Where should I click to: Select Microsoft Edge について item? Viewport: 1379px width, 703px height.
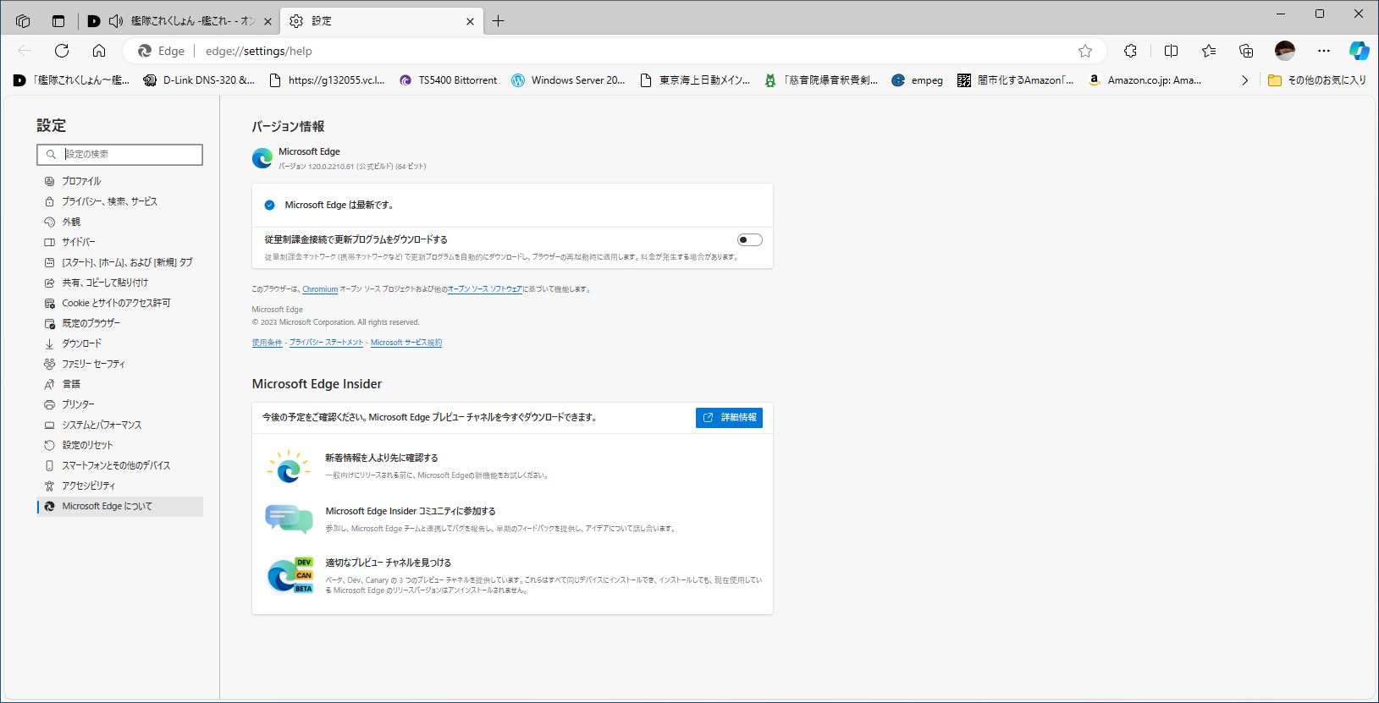point(119,506)
